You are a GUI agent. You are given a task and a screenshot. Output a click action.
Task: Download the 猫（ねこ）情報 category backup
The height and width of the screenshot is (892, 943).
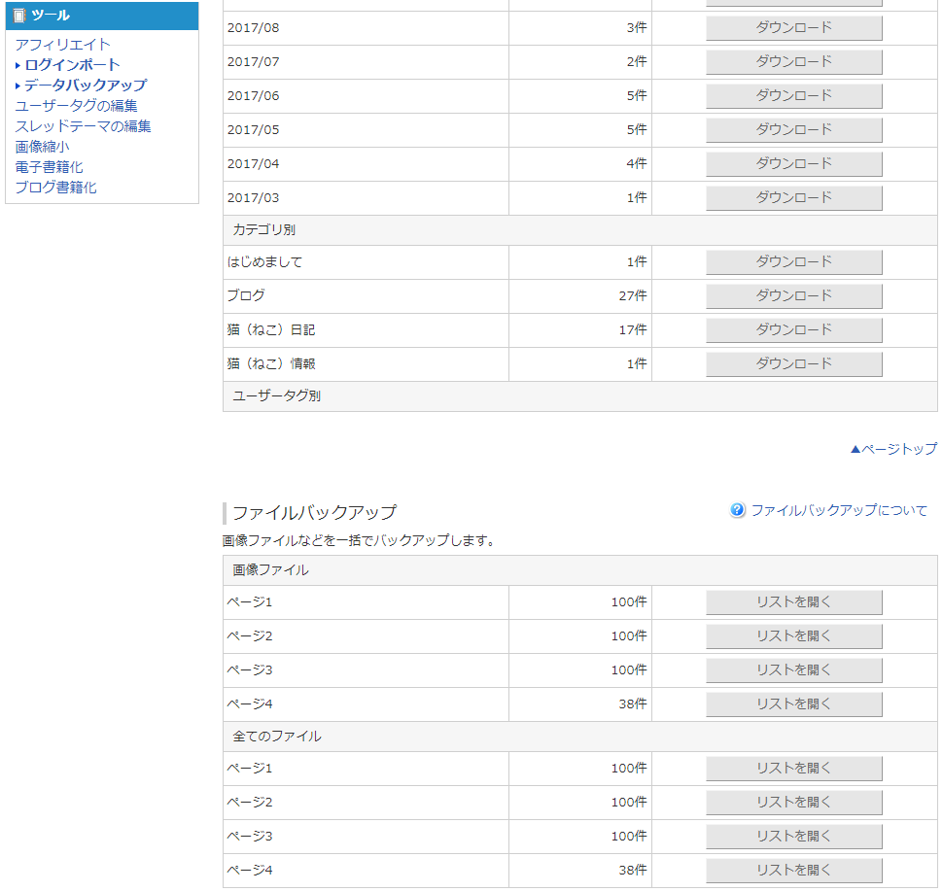[x=794, y=364]
